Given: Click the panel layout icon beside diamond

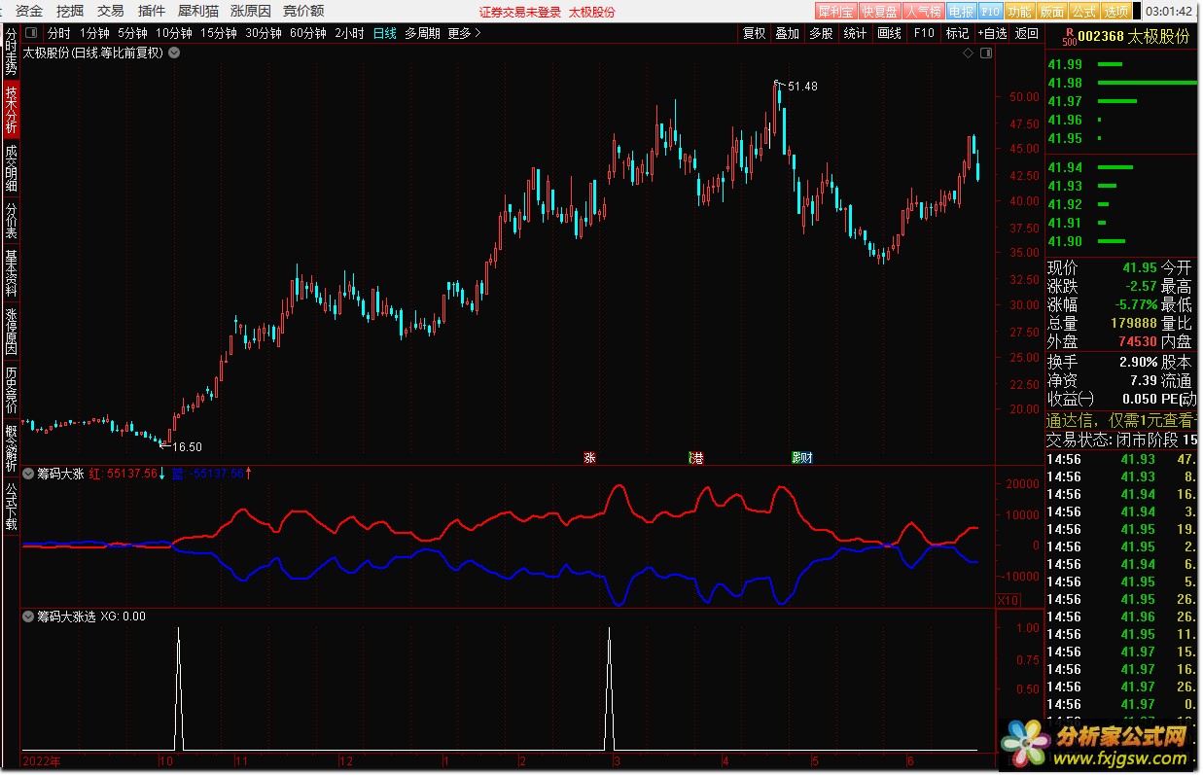Looking at the screenshot, I should coord(985,53).
